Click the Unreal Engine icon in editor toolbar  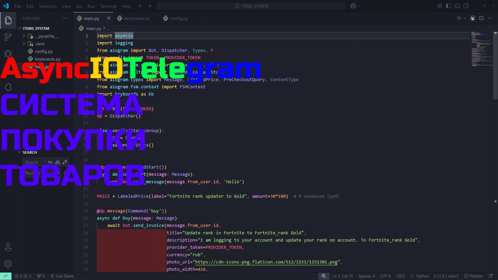point(473,18)
